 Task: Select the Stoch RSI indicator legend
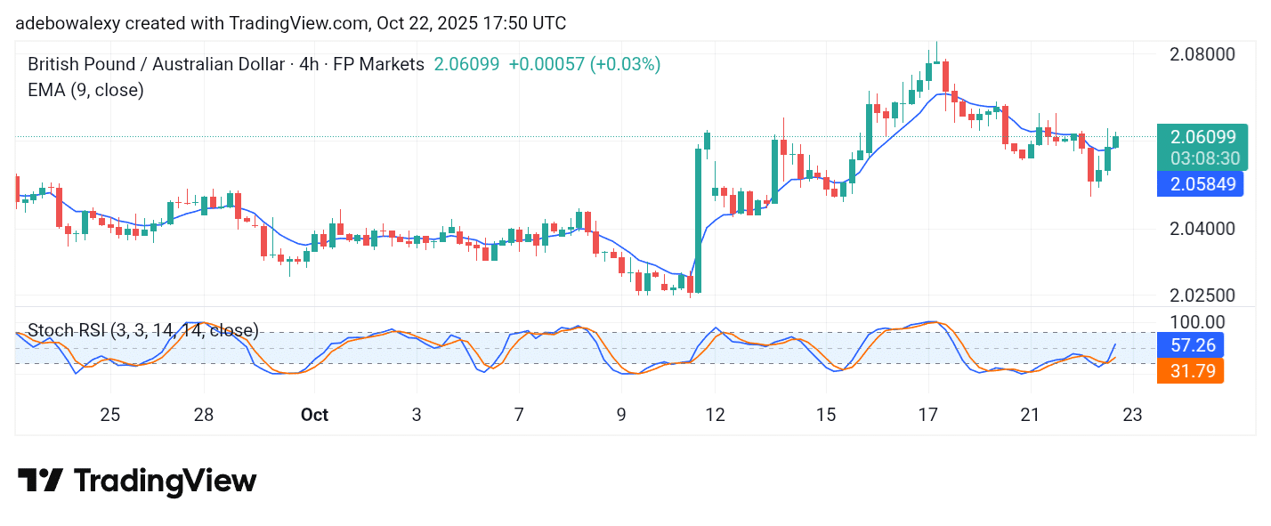pyautogui.click(x=142, y=331)
